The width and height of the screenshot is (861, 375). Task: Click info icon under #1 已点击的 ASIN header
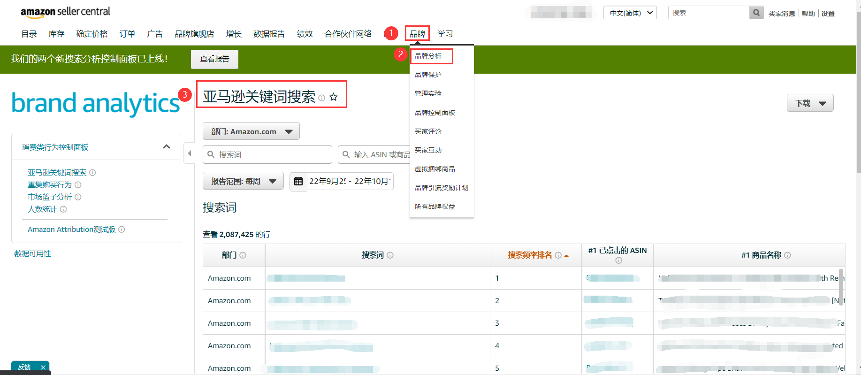point(619,260)
